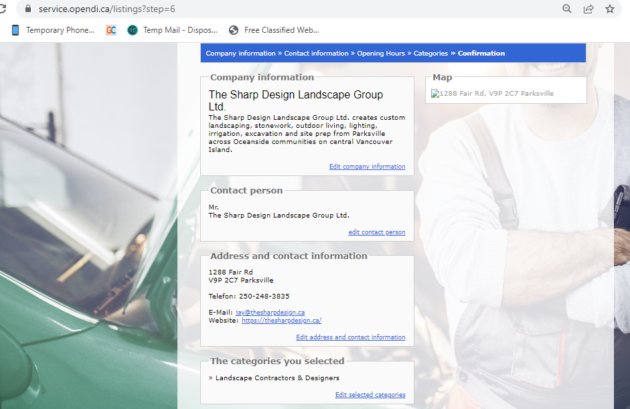Go to Opening Hours step
Screen dimensions: 630x409
point(381,54)
